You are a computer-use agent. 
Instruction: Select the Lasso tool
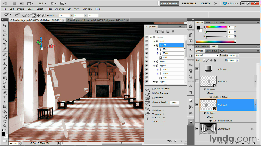click(5, 35)
